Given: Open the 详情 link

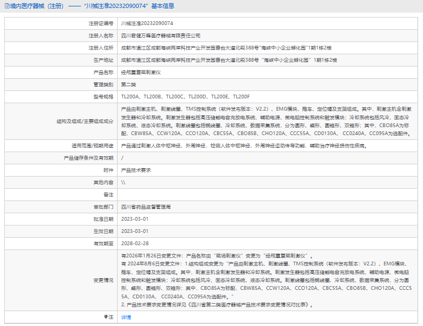Looking at the screenshot, I should (126, 317).
